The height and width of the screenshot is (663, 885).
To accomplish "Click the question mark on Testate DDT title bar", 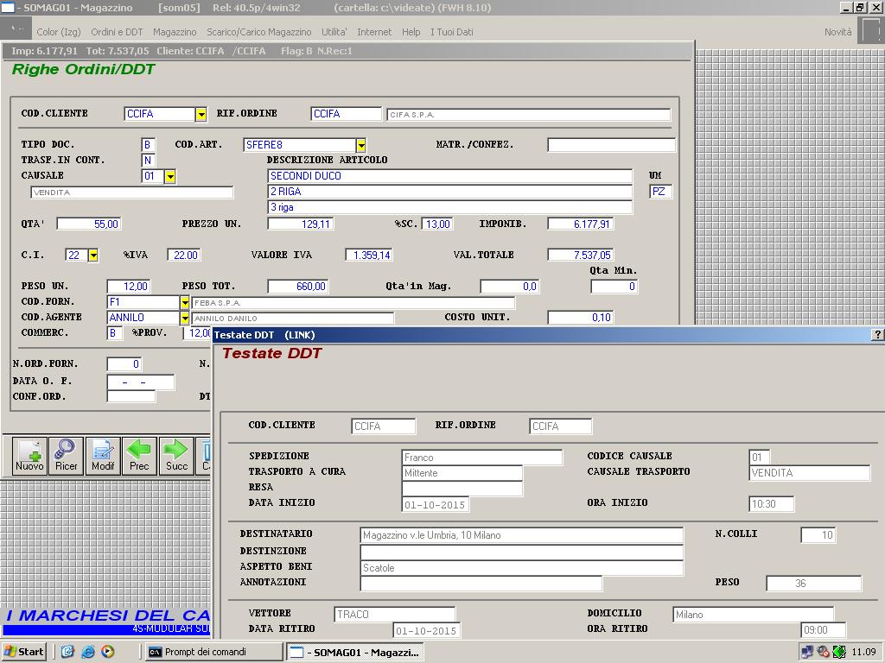I will [x=877, y=334].
